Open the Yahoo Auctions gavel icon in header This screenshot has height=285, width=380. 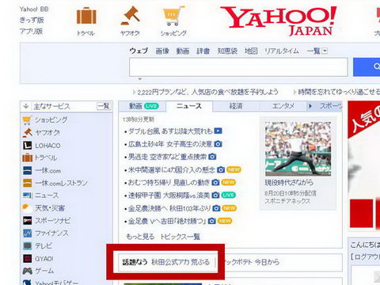(130, 15)
